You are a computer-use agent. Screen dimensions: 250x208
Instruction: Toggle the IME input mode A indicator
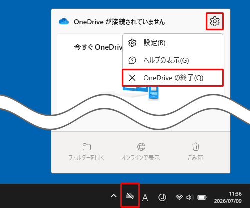coord(145,197)
